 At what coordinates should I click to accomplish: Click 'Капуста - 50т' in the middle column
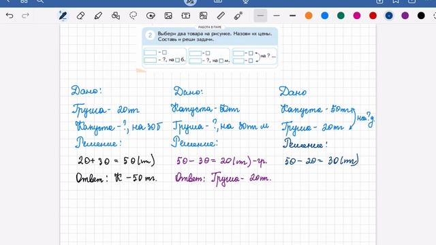205,109
